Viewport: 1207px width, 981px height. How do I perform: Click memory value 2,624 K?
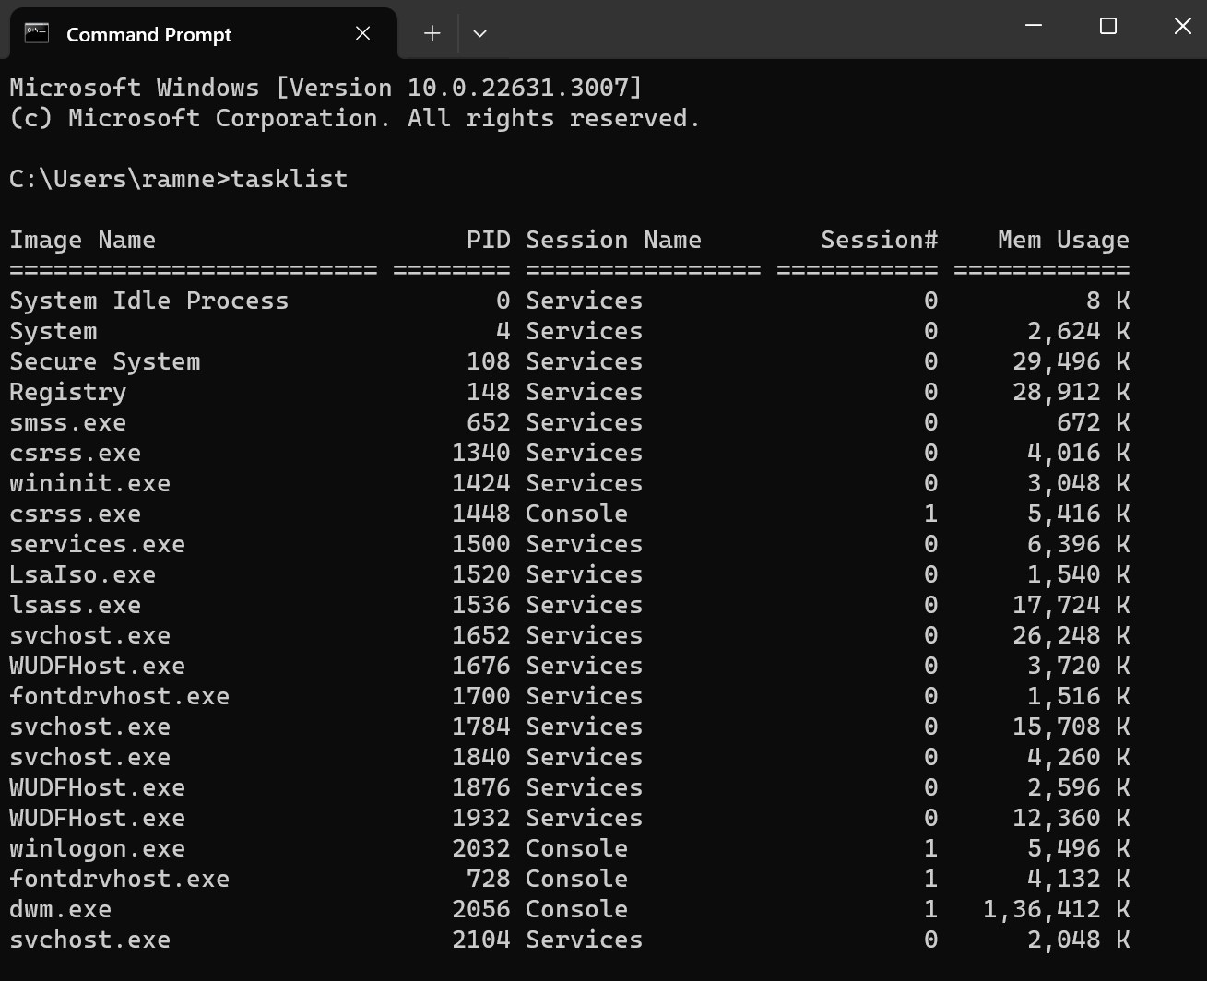pyautogui.click(x=1079, y=332)
